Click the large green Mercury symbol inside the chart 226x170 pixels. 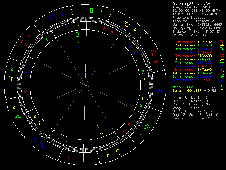(76, 34)
